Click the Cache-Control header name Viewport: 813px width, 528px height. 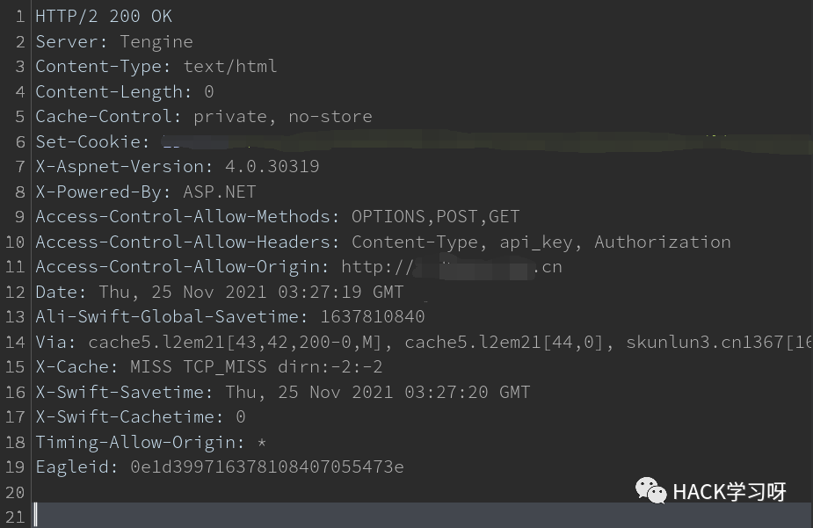point(103,117)
